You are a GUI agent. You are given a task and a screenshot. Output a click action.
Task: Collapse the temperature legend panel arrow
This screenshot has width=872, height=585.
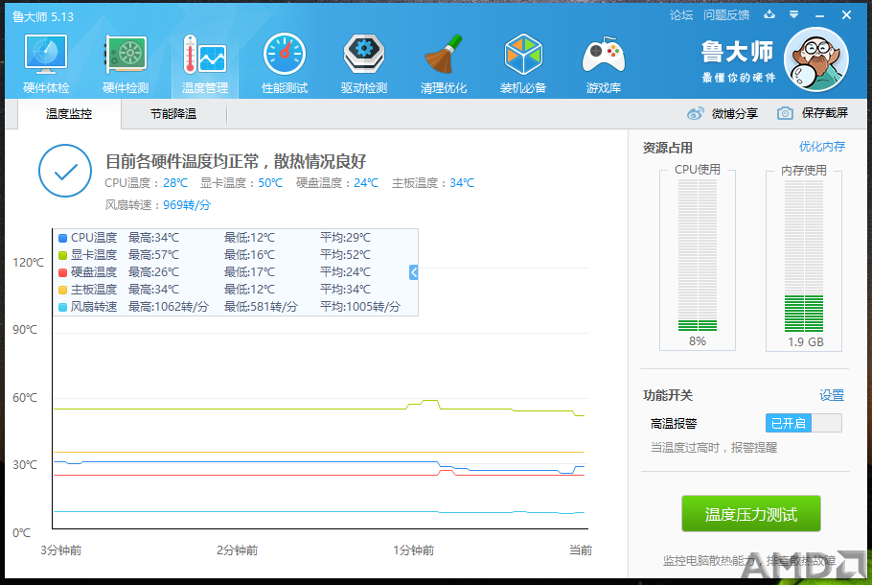coord(413,272)
